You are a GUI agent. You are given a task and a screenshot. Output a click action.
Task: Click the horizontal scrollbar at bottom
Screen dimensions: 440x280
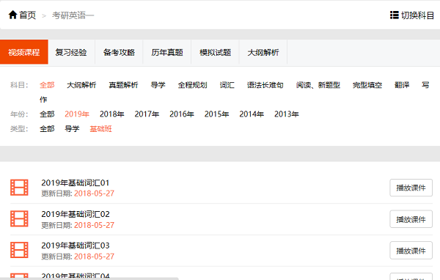89,279
